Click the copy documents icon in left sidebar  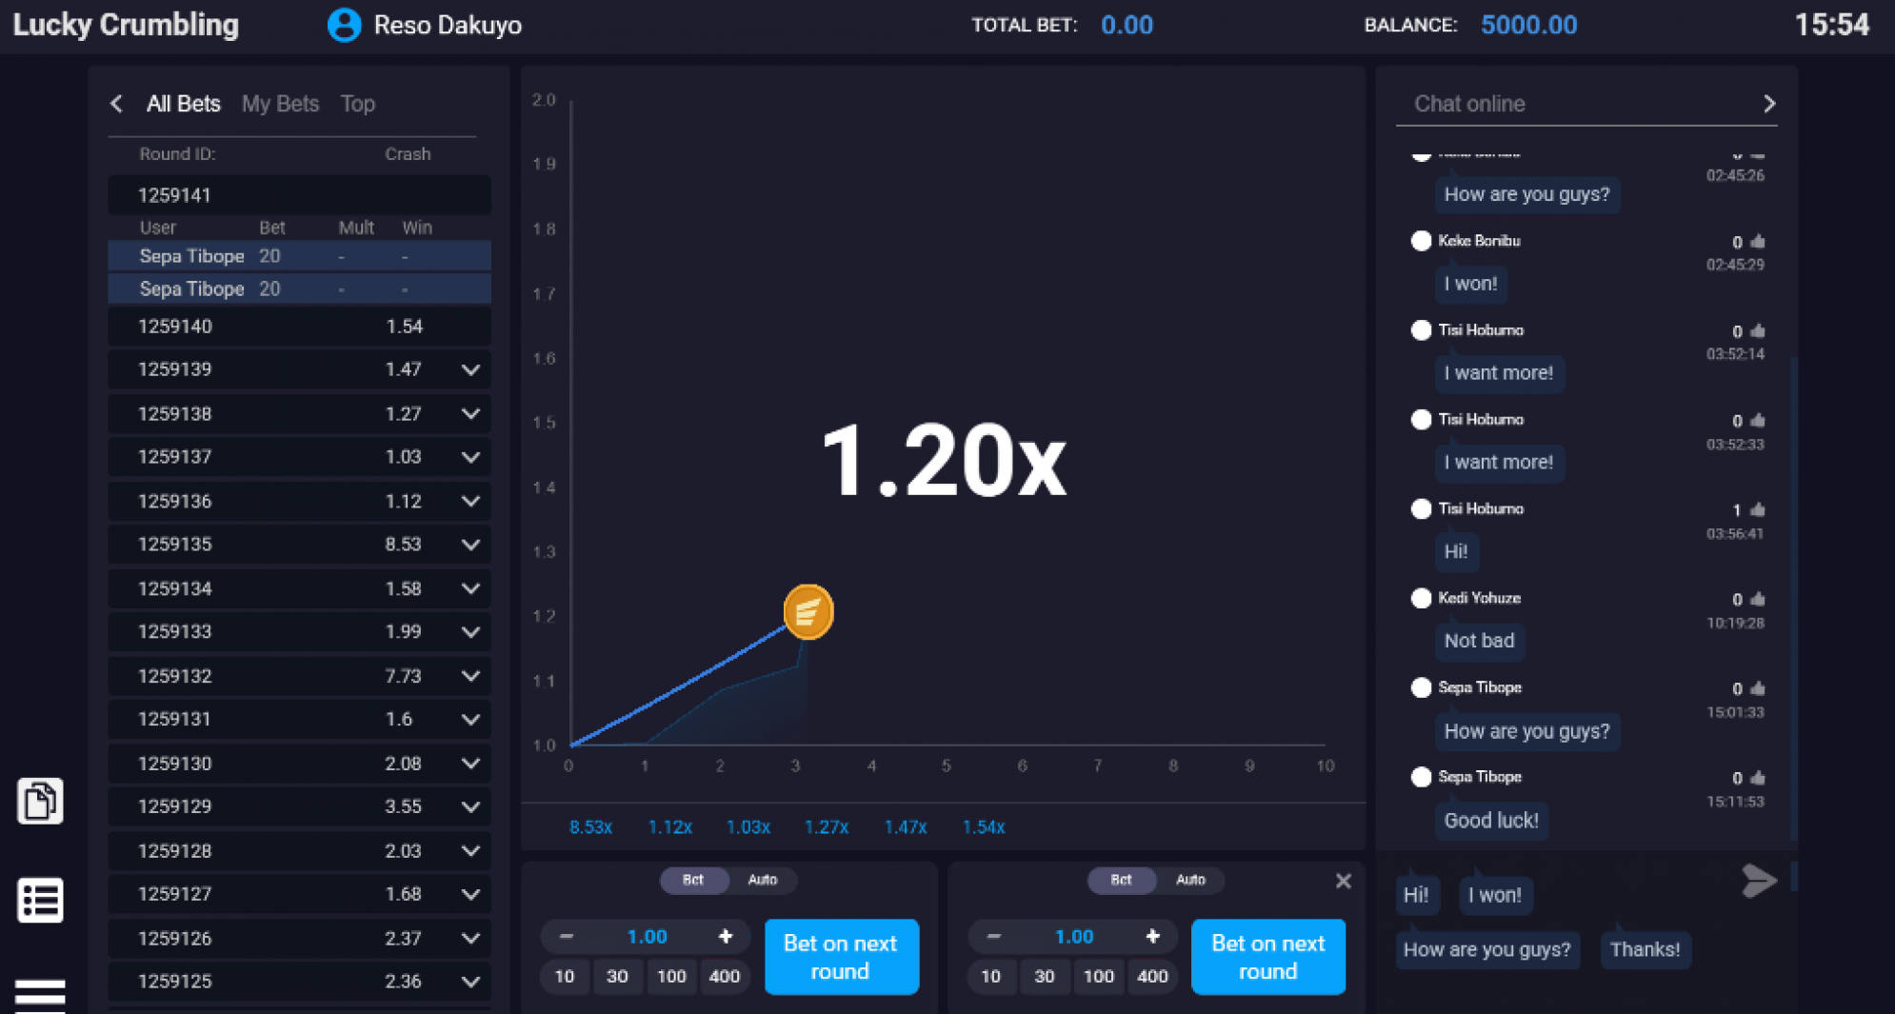pos(40,801)
